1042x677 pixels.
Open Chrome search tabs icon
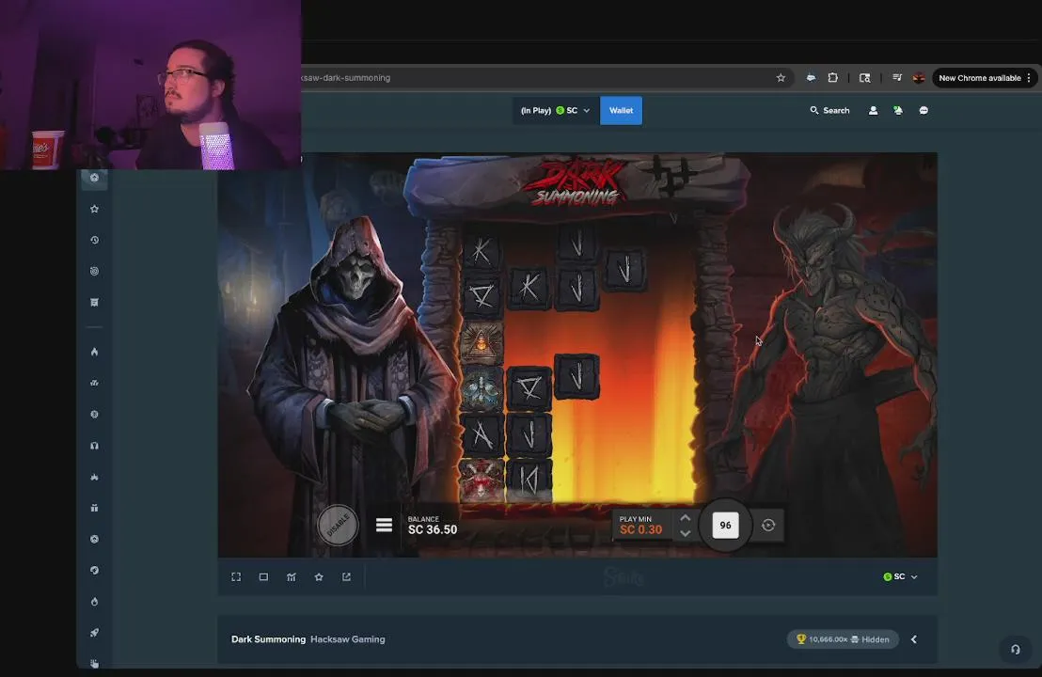pos(864,78)
